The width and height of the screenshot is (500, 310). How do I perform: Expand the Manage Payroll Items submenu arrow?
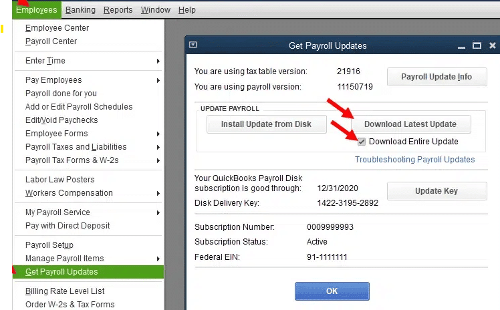click(158, 259)
